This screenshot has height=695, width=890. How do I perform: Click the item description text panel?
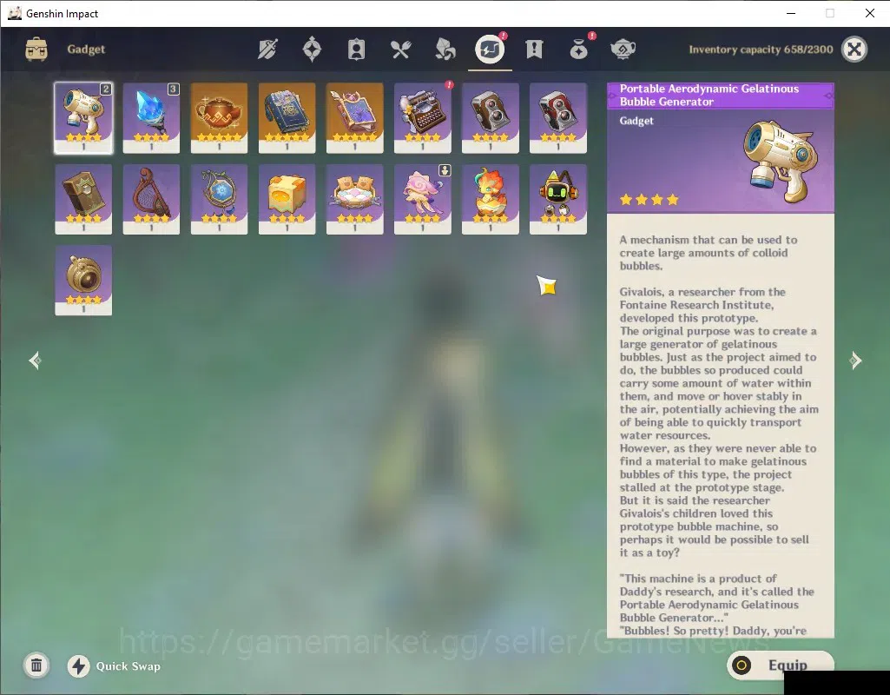click(x=721, y=426)
